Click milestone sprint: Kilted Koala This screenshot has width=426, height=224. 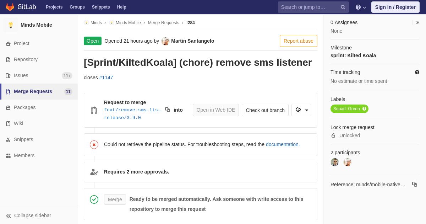pos(353,55)
